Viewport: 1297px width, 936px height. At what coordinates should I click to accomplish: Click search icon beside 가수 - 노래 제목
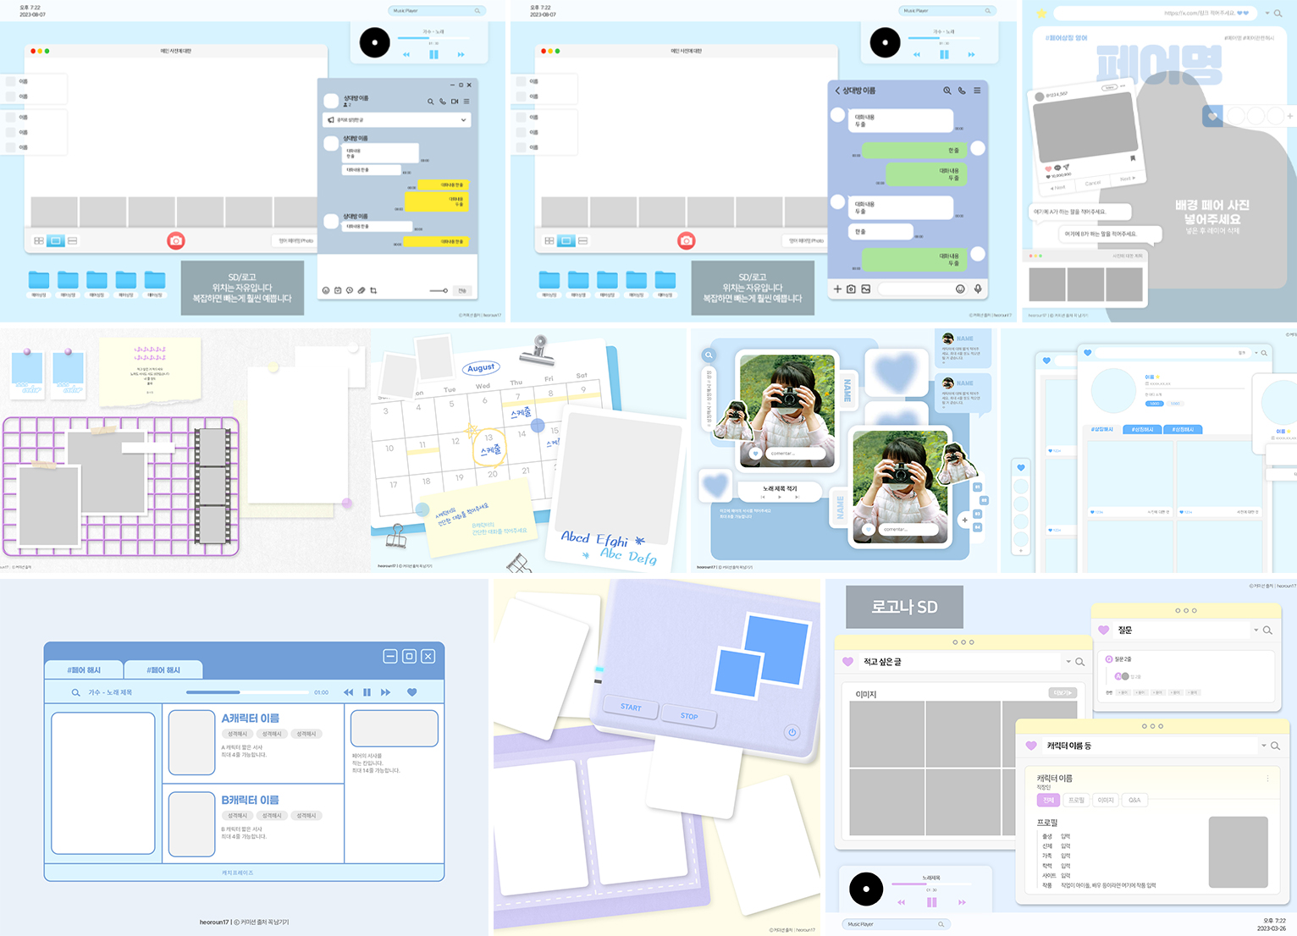coord(75,692)
